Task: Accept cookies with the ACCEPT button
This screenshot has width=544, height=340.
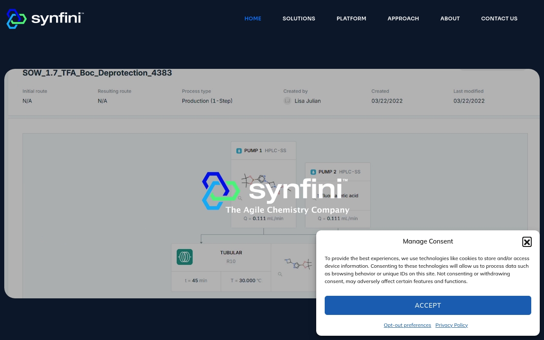Action: click(x=428, y=305)
